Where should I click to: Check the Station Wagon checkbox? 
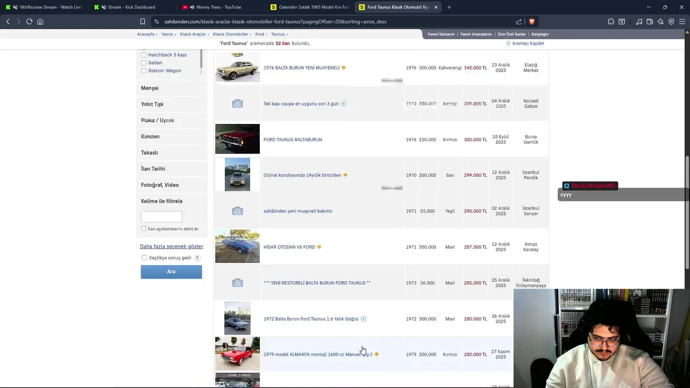(x=143, y=71)
